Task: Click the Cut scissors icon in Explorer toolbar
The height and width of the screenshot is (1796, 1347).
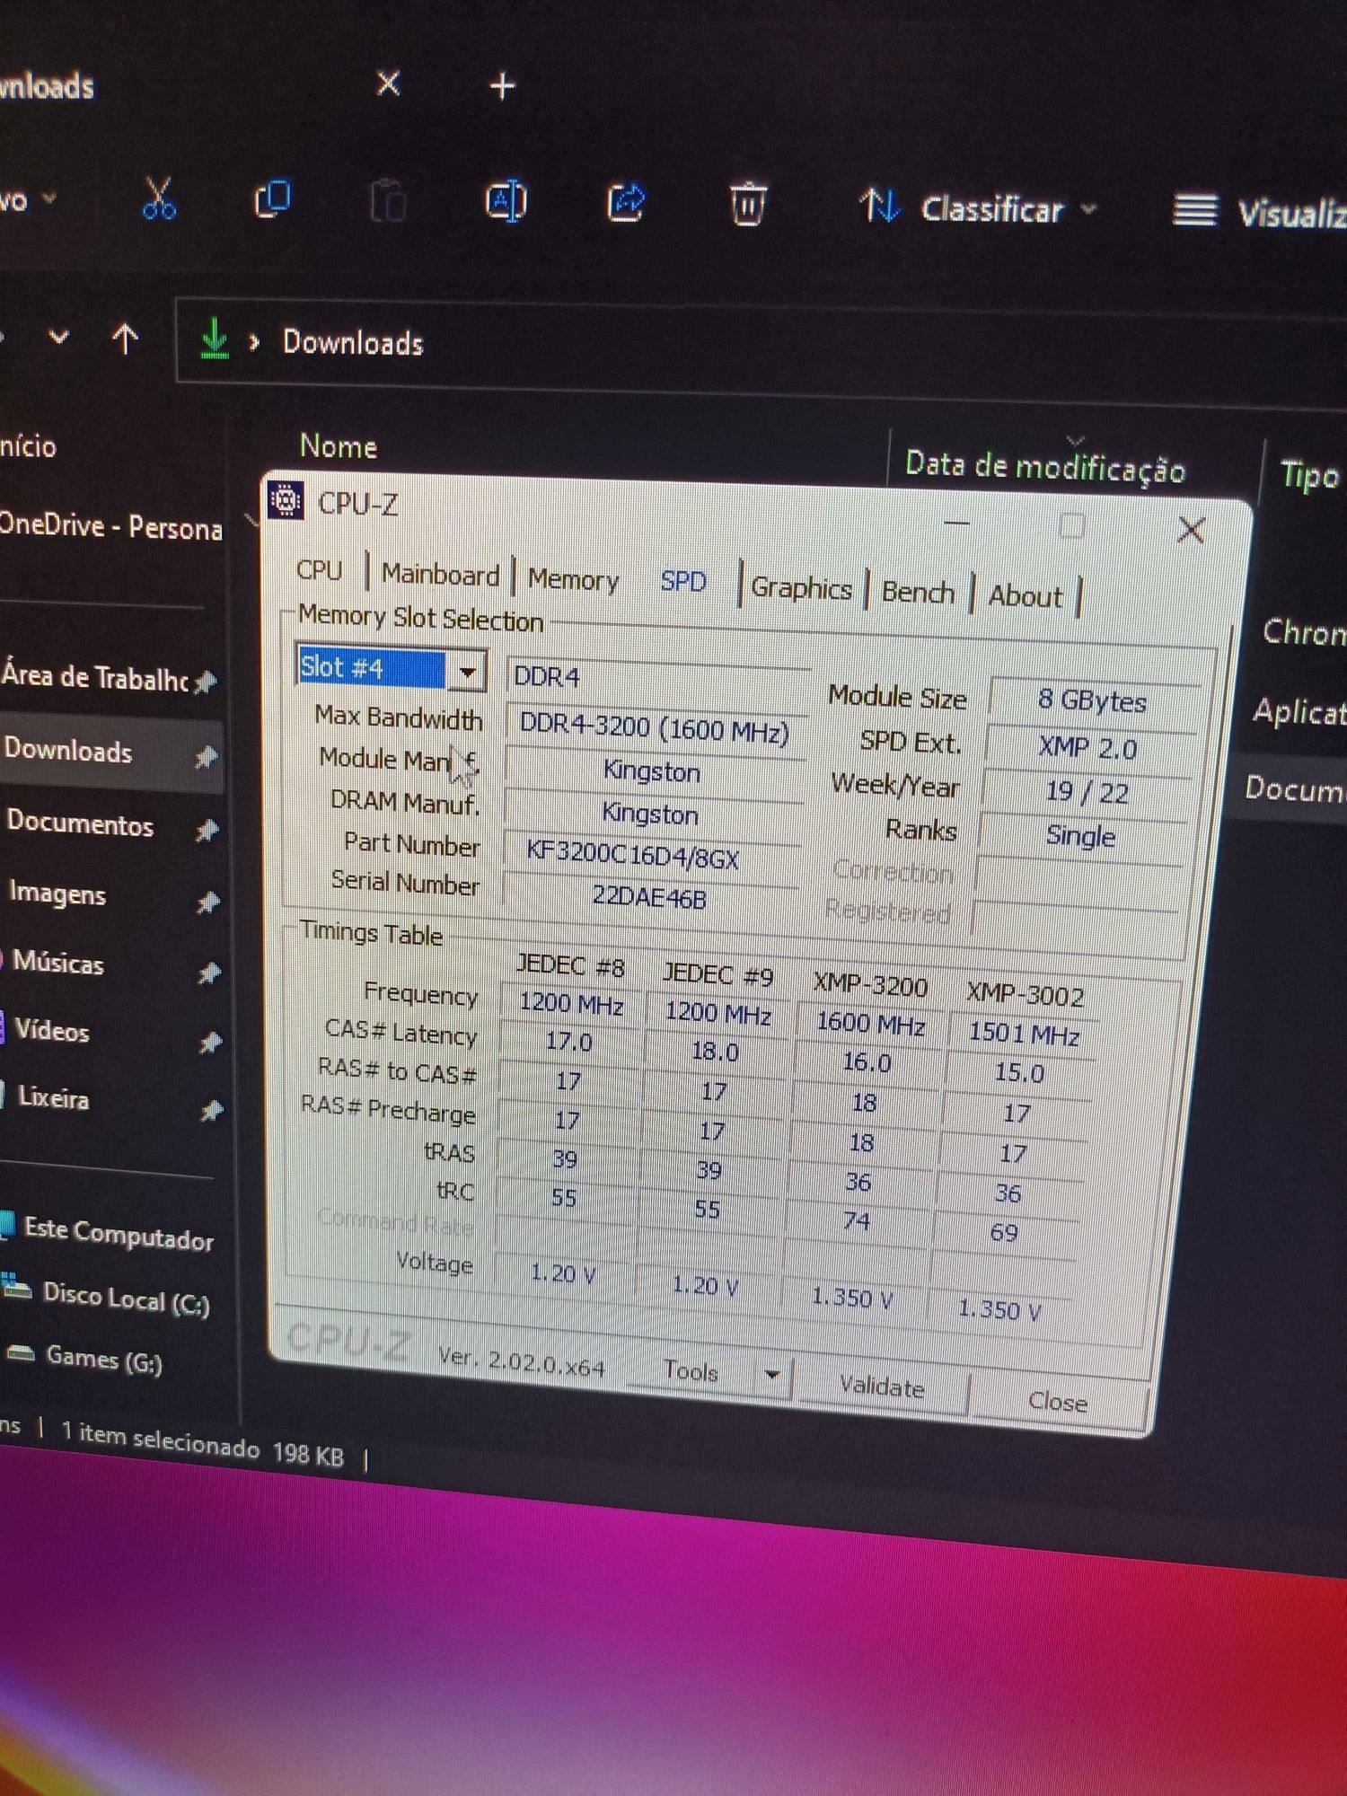Action: click(158, 198)
